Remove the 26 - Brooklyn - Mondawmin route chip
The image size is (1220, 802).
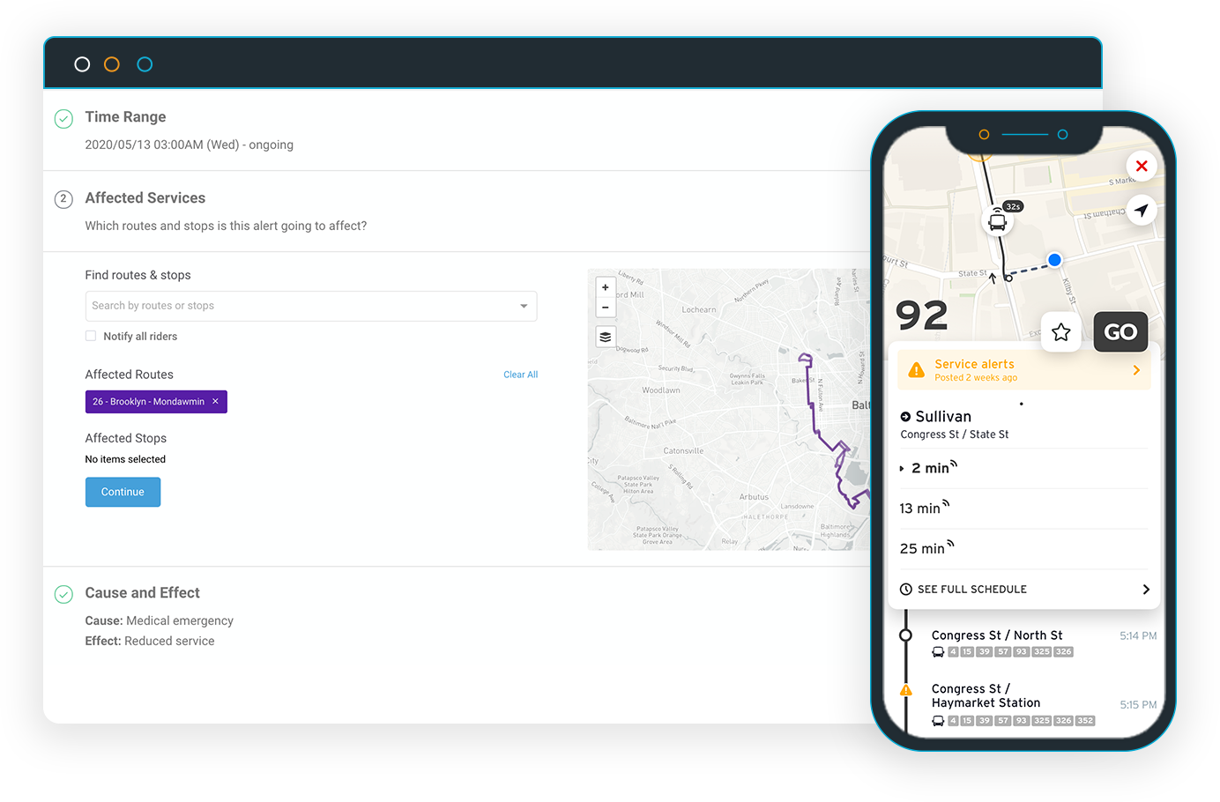tap(215, 401)
